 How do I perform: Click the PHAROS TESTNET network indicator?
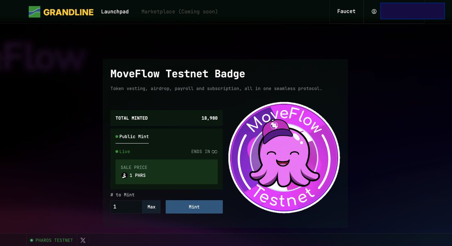(52, 240)
